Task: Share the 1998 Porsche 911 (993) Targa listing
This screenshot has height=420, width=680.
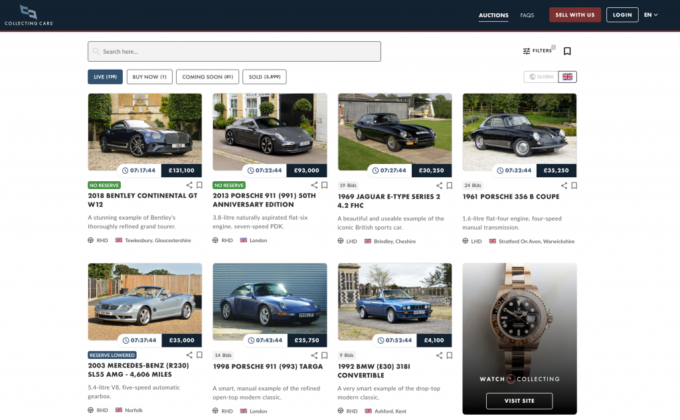Action: (x=314, y=356)
